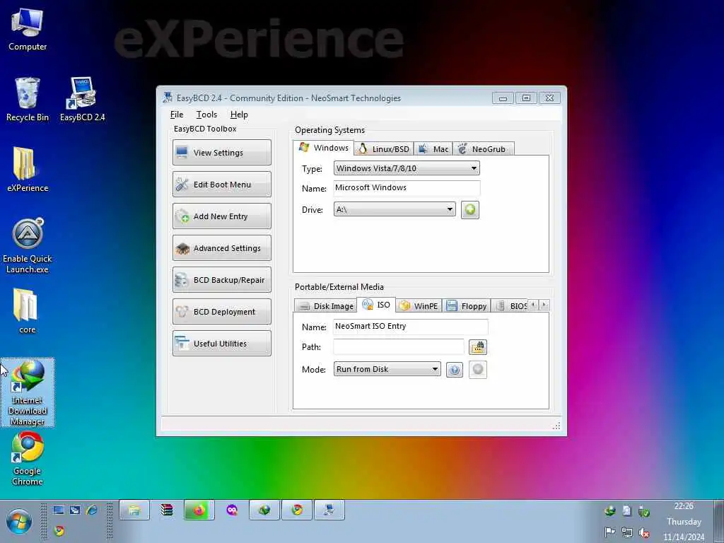Click the Microsoft Windows name field
This screenshot has width=724, height=543.
(407, 188)
